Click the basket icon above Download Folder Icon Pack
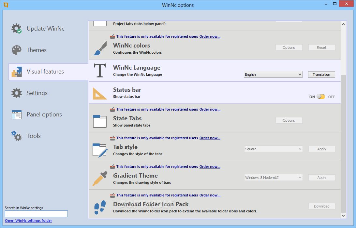 click(x=112, y=195)
